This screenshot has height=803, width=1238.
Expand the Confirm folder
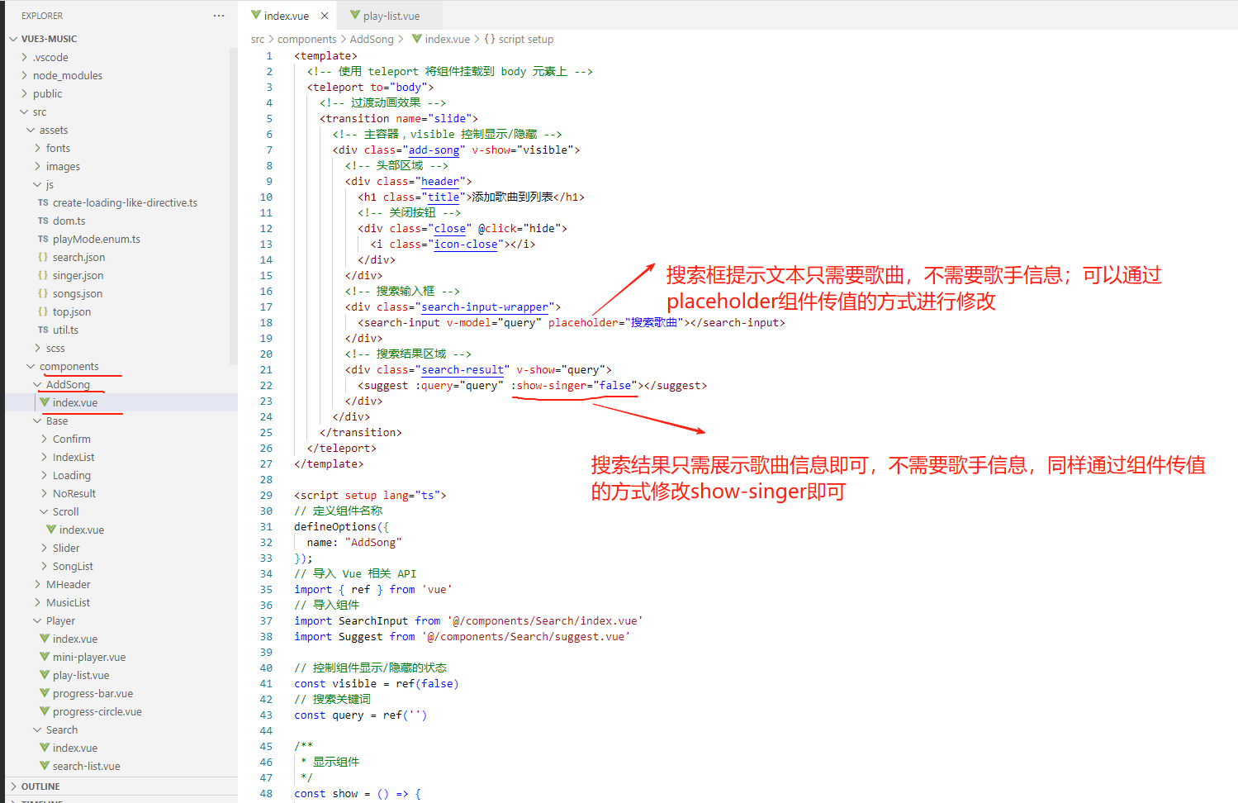click(45, 439)
